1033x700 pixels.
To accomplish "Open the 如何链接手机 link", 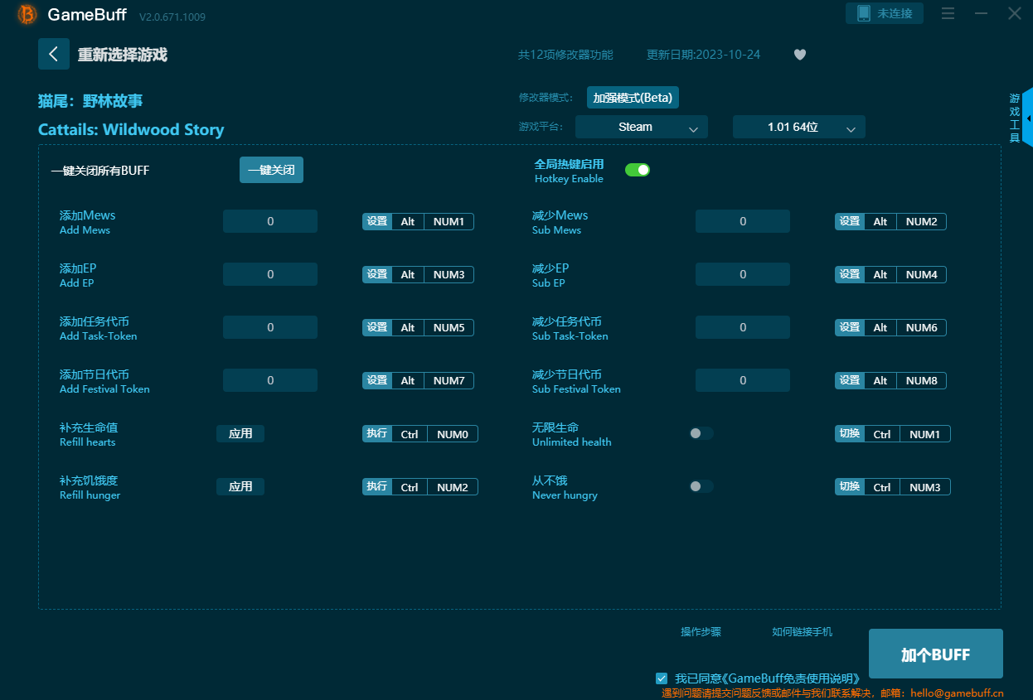I will point(803,632).
